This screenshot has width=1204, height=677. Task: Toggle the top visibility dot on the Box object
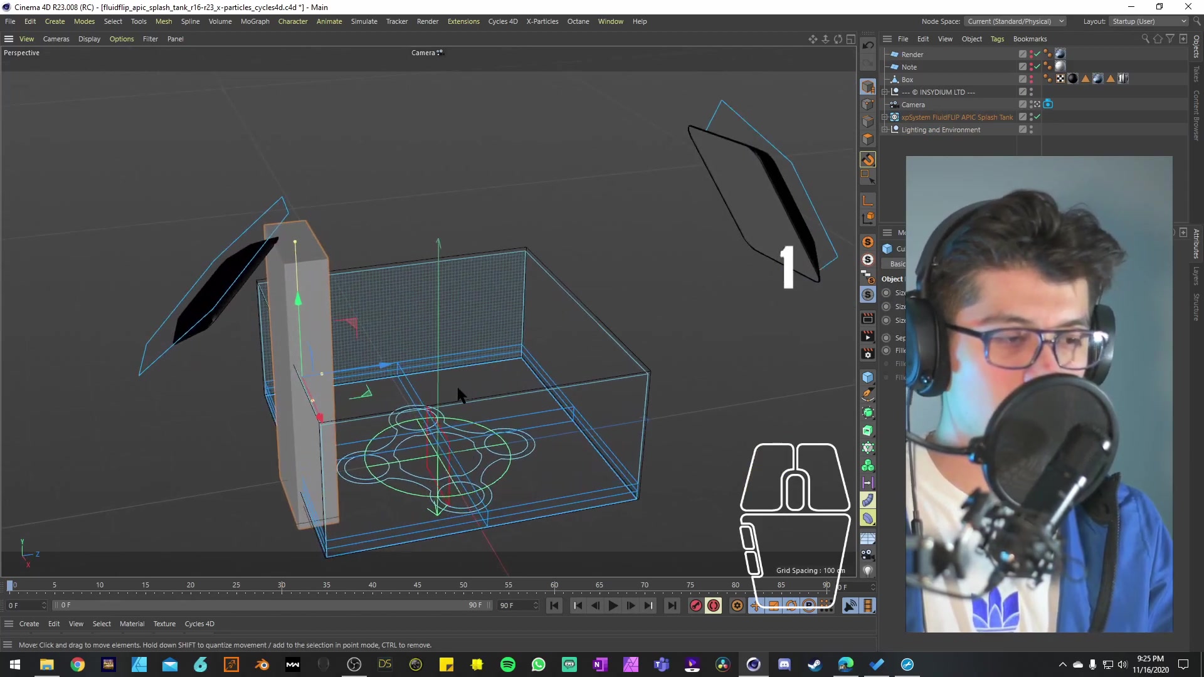coord(1032,76)
